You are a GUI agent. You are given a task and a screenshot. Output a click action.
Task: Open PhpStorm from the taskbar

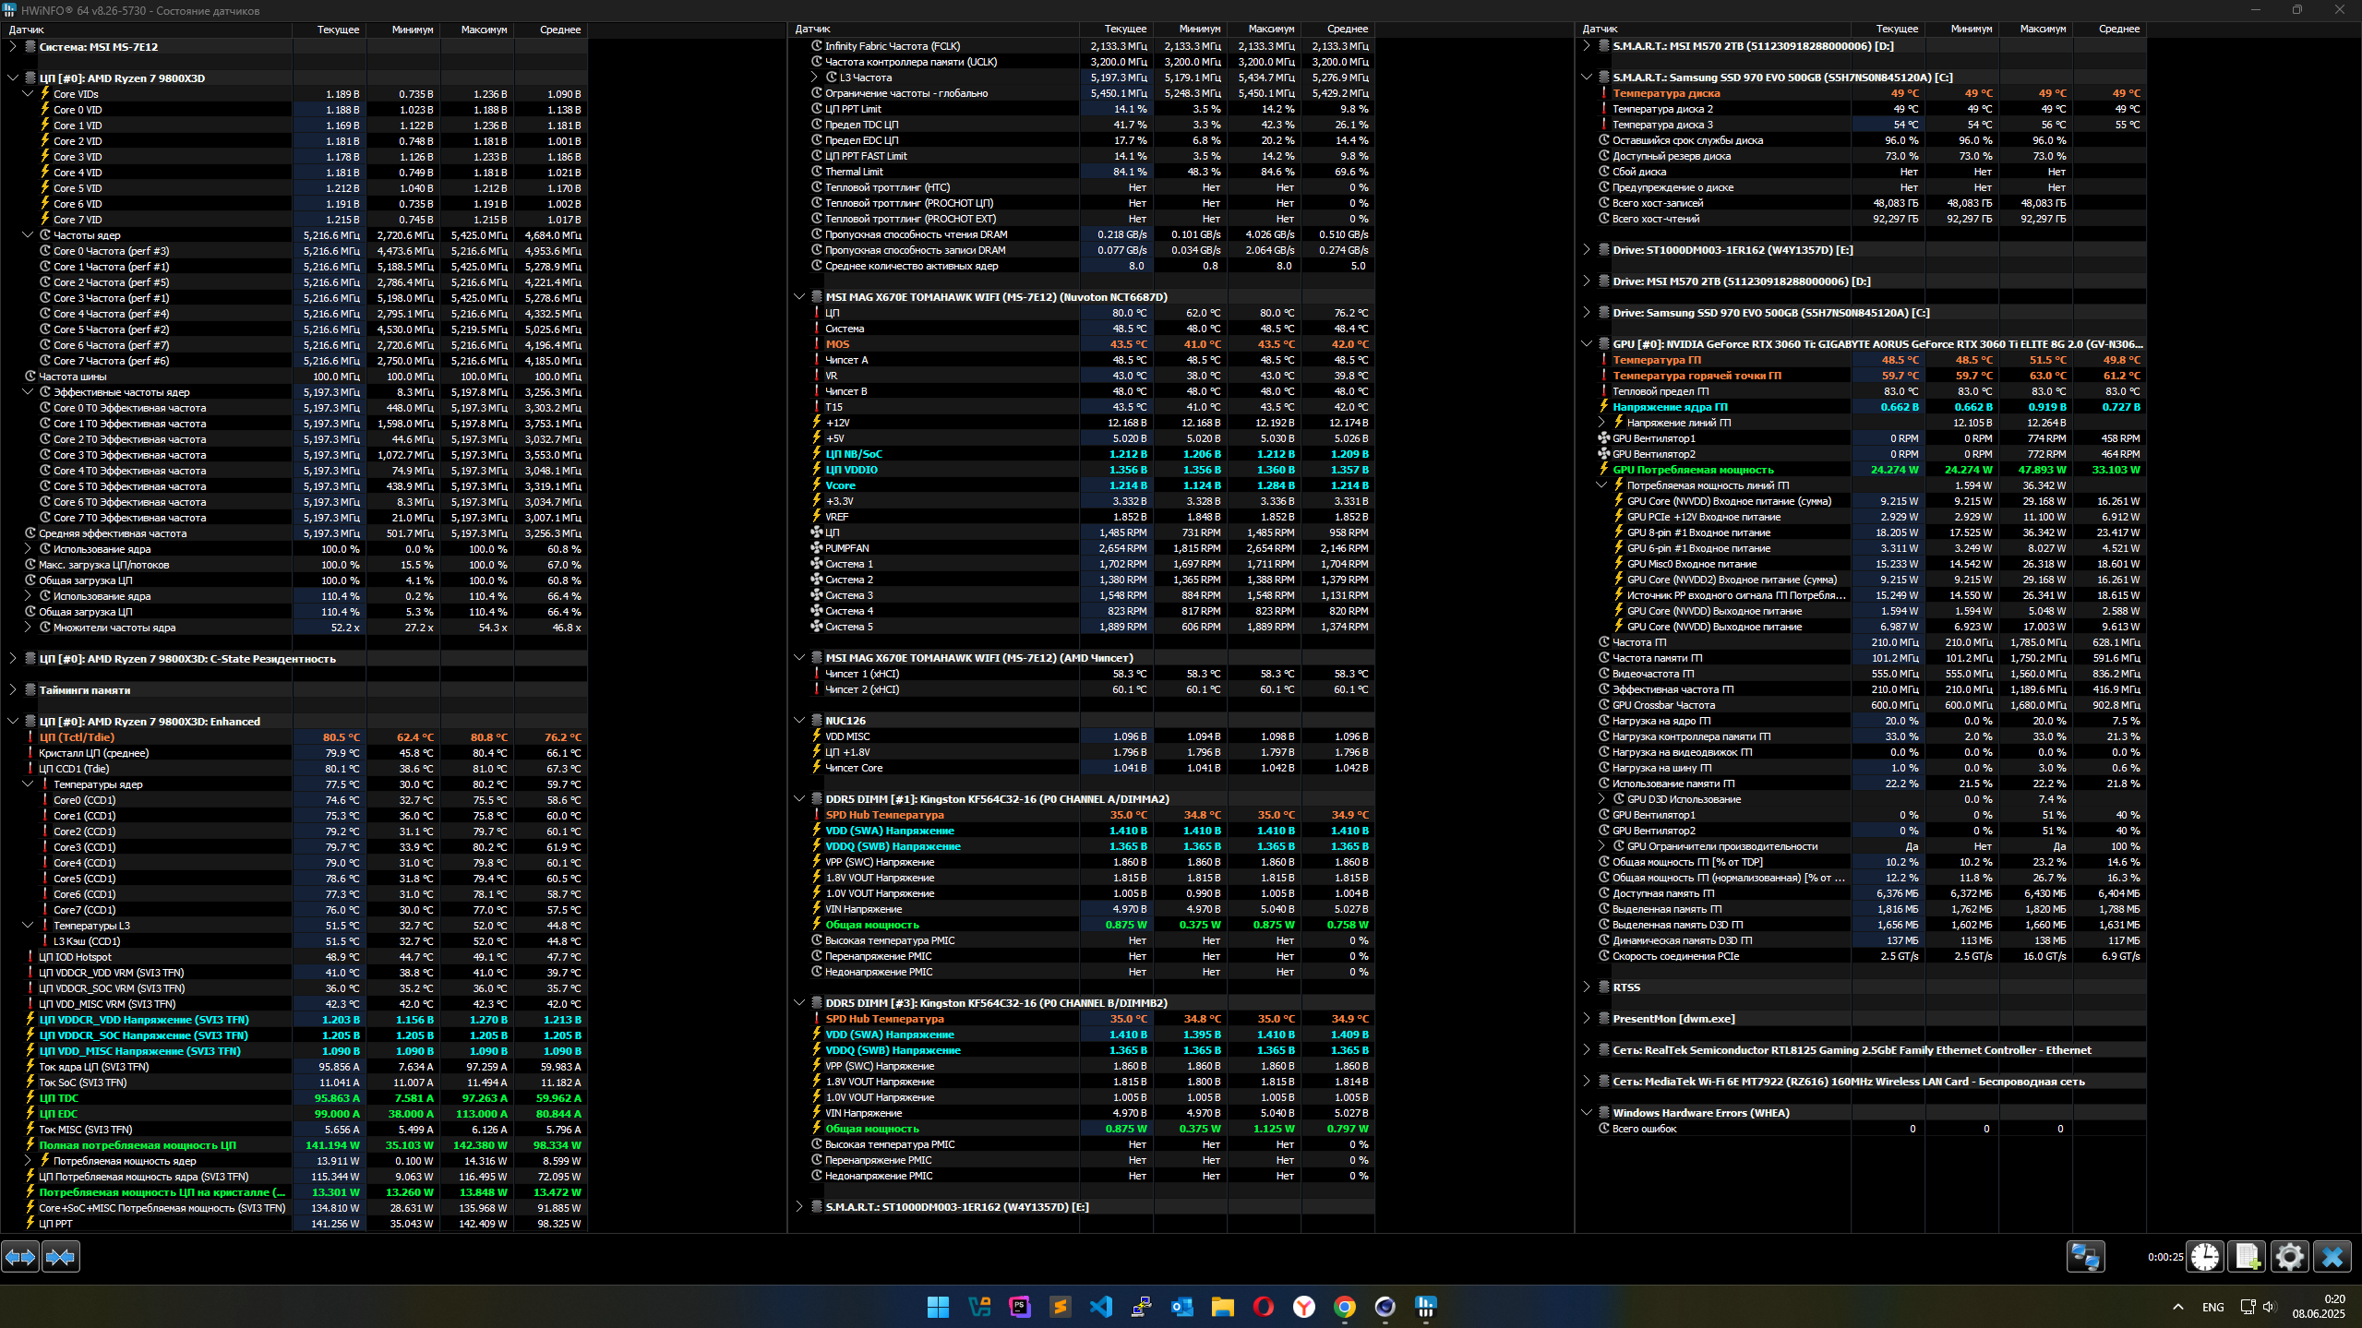1019,1307
